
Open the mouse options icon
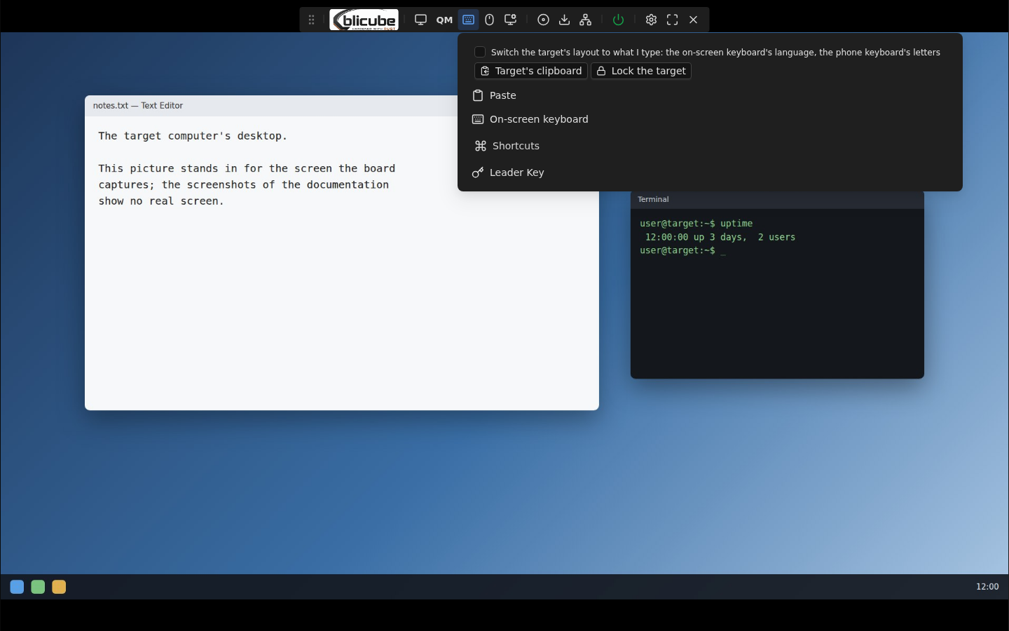click(x=490, y=20)
